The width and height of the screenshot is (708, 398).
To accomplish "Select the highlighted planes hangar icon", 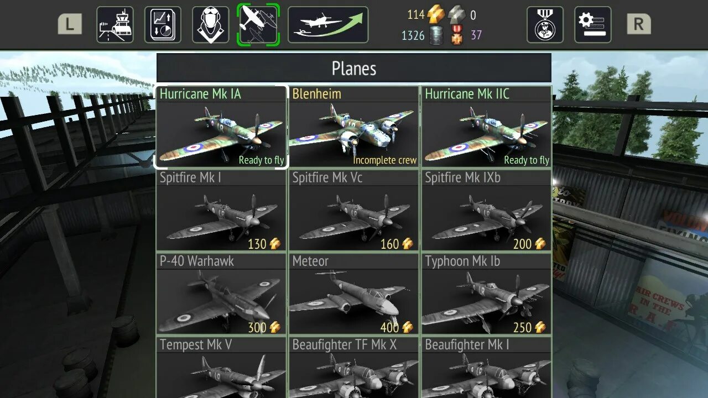I will [x=258, y=24].
